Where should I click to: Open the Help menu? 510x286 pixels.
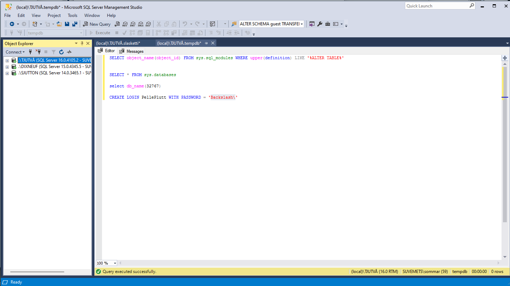(x=111, y=15)
